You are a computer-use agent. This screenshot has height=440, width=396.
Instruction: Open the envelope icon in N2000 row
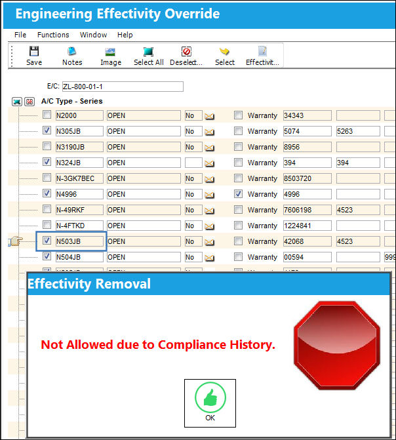pos(209,116)
